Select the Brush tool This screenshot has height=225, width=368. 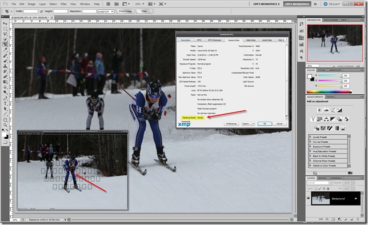tap(5, 61)
